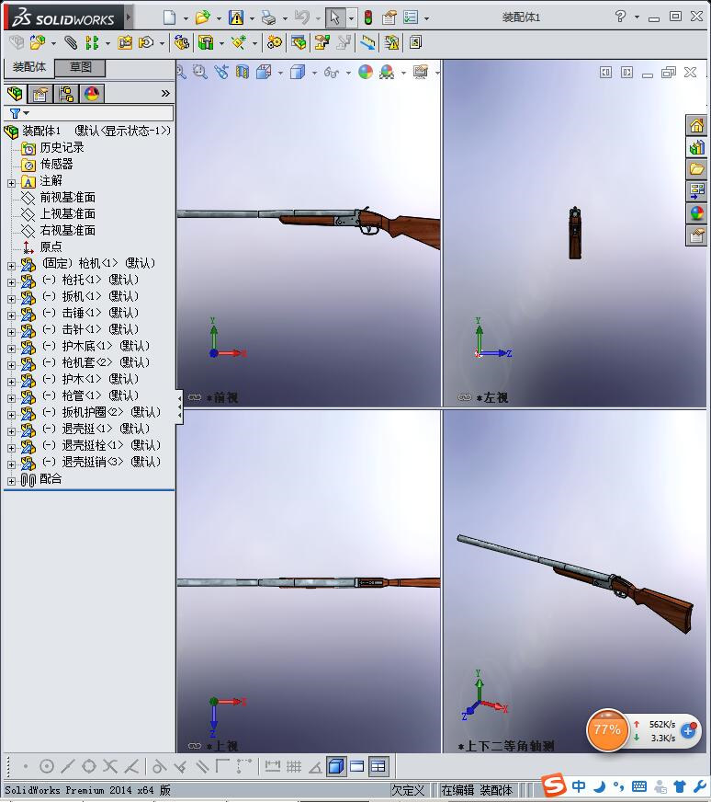Select the 前视基准面 plane
Image resolution: width=711 pixels, height=802 pixels.
(x=67, y=197)
